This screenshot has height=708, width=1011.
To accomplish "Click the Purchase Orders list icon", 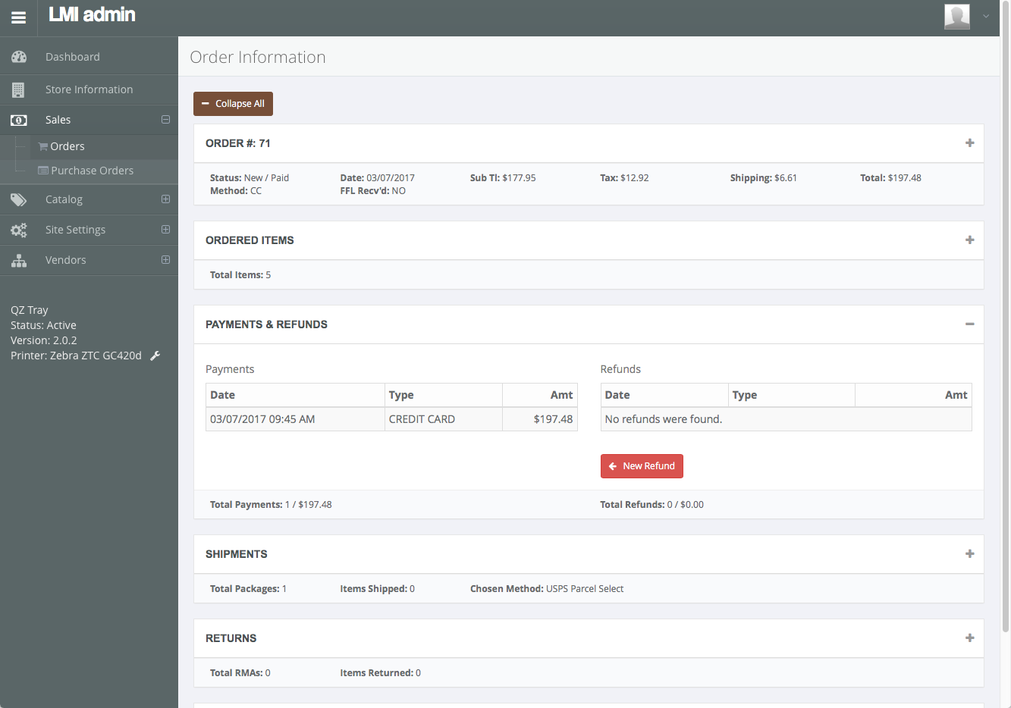I will coord(43,171).
